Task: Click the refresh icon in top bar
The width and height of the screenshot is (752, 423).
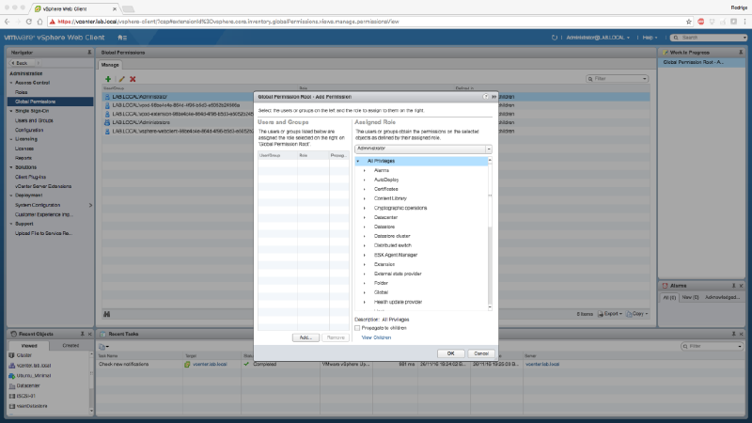Action: [x=556, y=38]
